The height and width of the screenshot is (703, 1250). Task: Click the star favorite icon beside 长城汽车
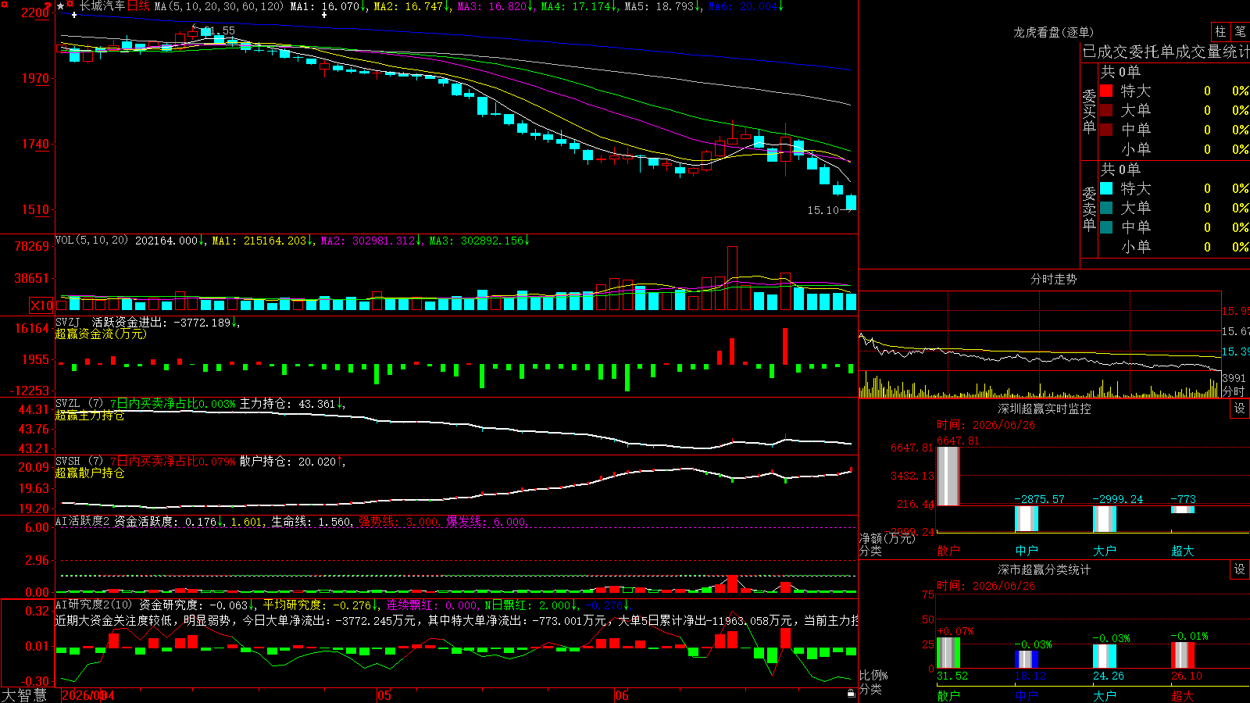61,6
